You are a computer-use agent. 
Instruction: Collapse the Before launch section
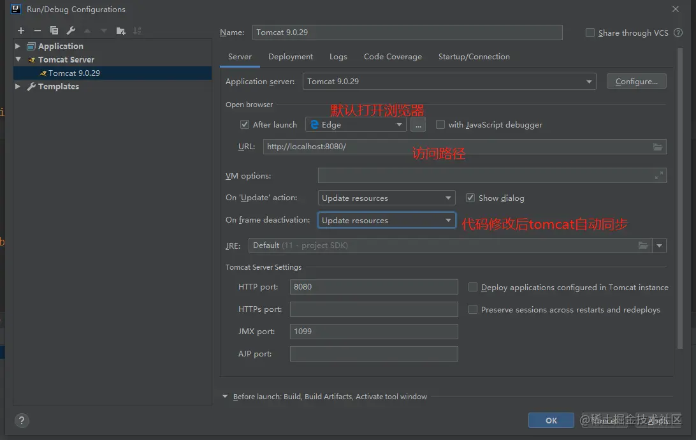click(225, 397)
